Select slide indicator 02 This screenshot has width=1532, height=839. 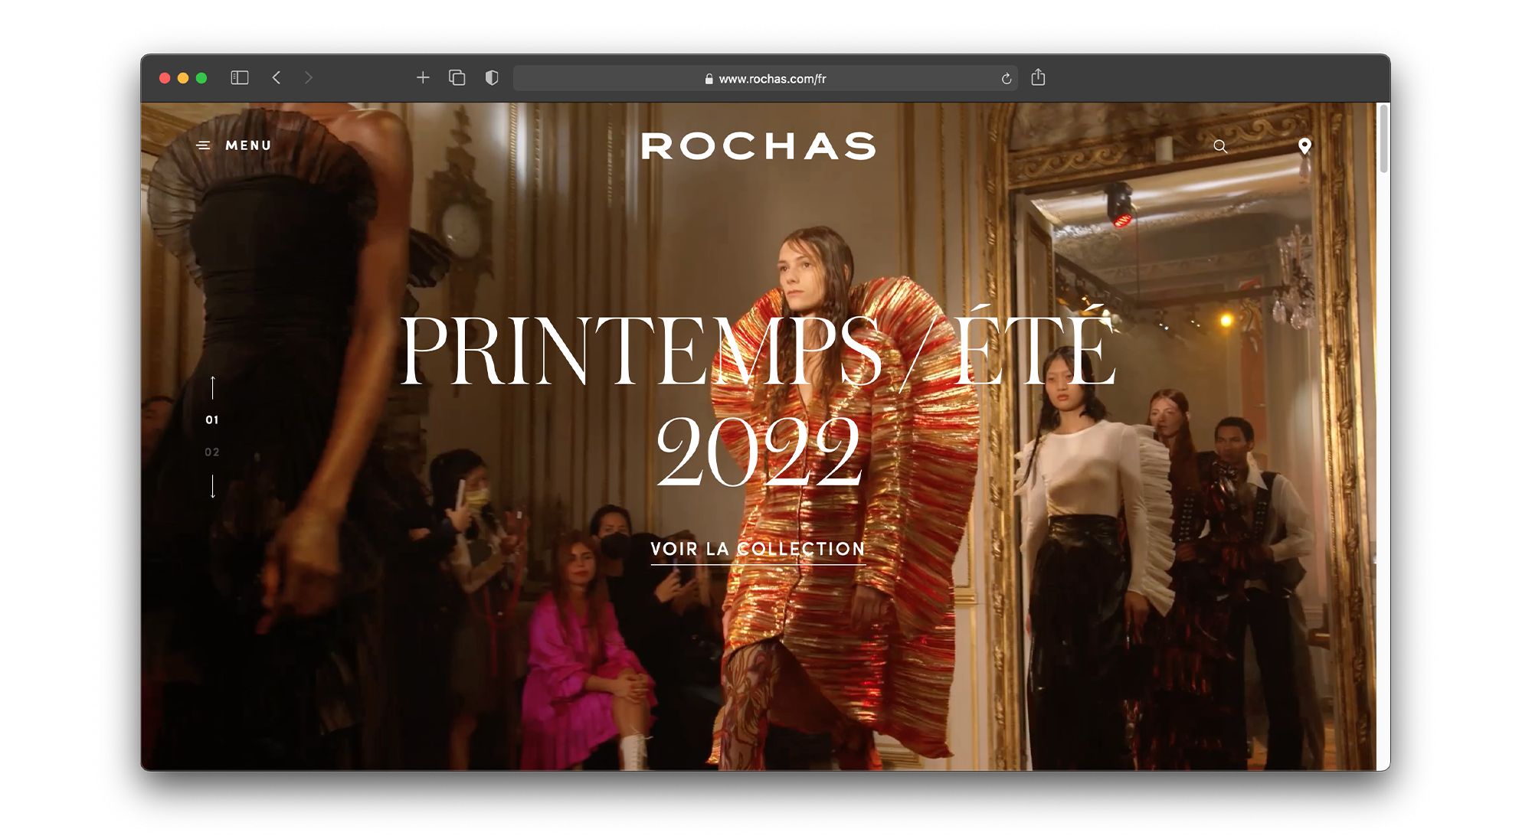(212, 452)
